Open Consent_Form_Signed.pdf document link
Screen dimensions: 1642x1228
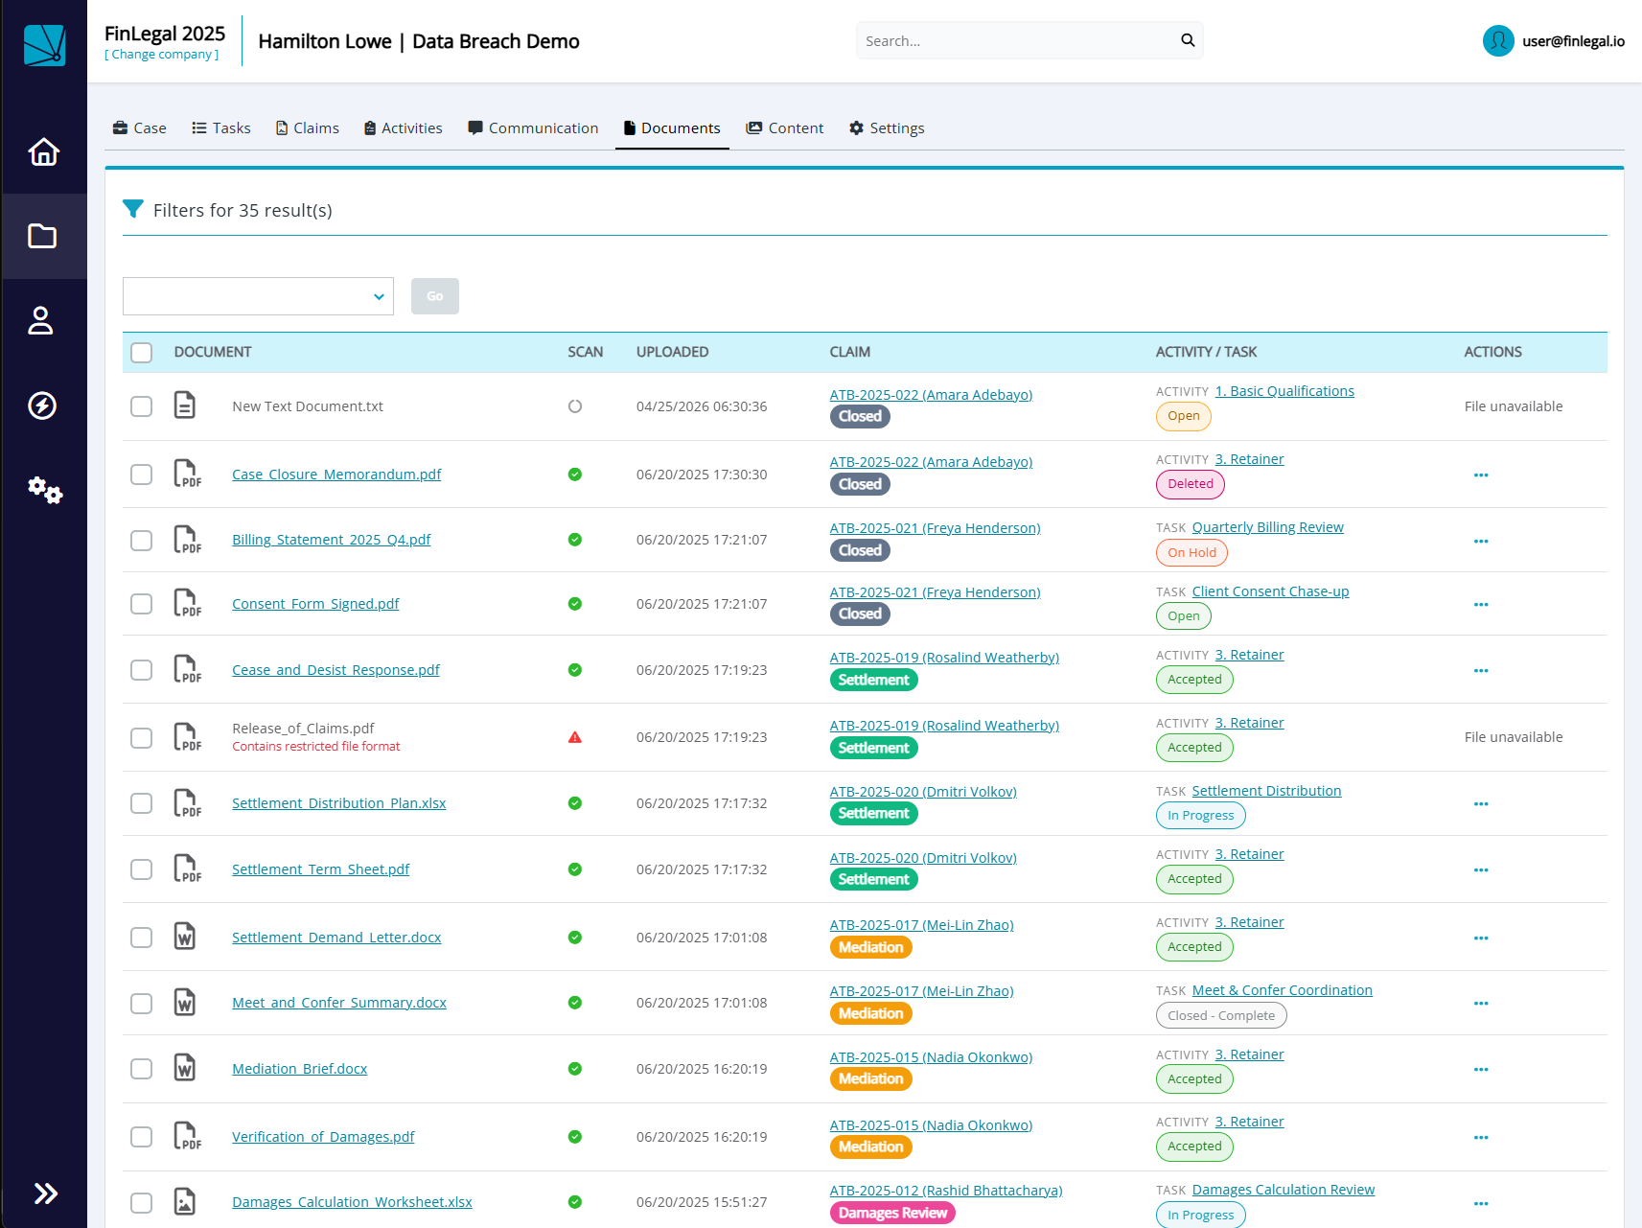[315, 604]
